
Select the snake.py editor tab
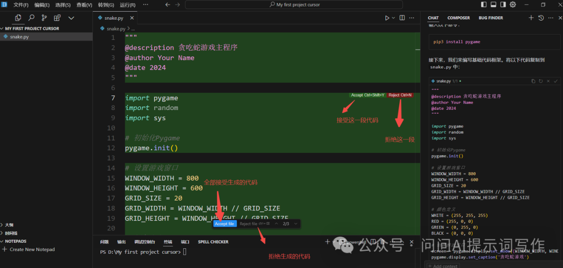click(x=115, y=18)
